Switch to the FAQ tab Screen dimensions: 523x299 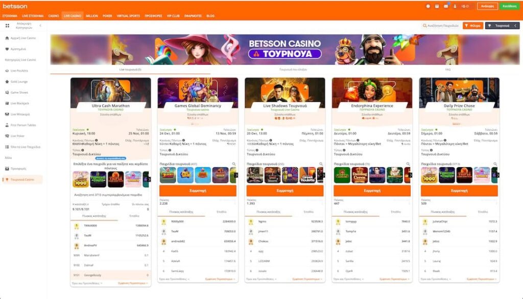tap(447, 69)
